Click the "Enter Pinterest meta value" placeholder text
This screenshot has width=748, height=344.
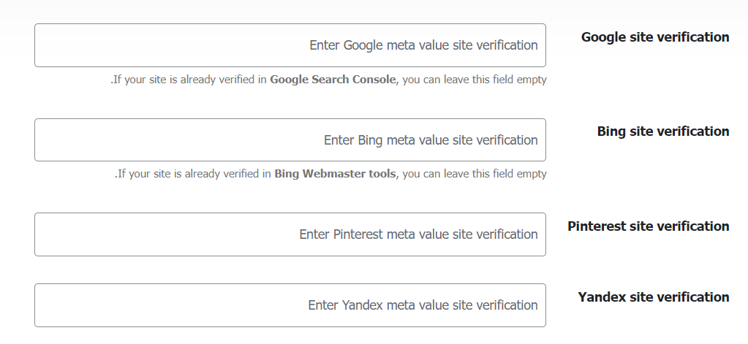[x=418, y=234]
